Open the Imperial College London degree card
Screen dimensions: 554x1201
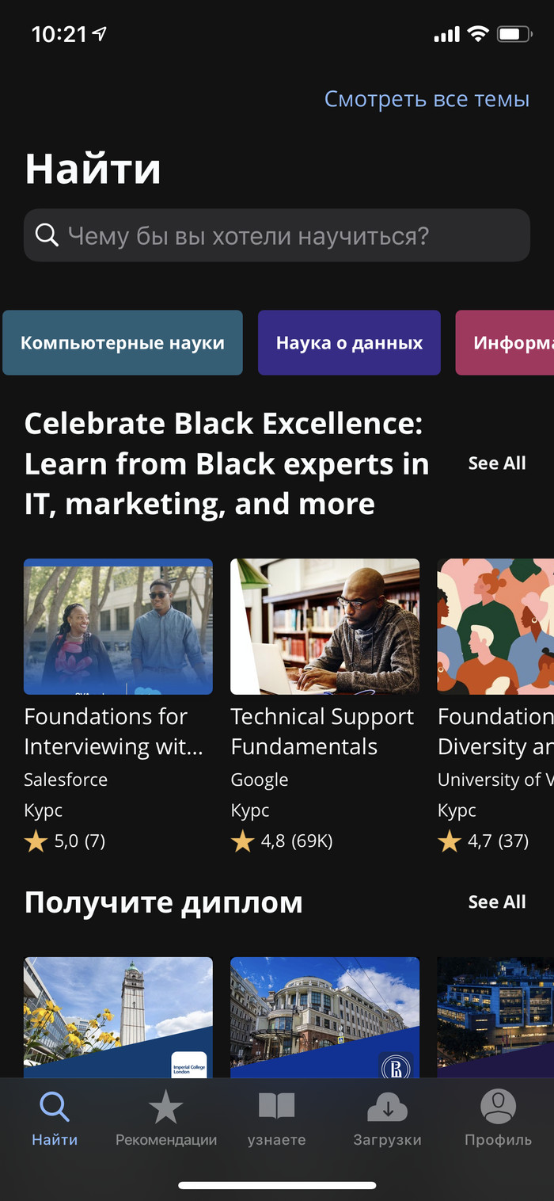coord(118,1017)
